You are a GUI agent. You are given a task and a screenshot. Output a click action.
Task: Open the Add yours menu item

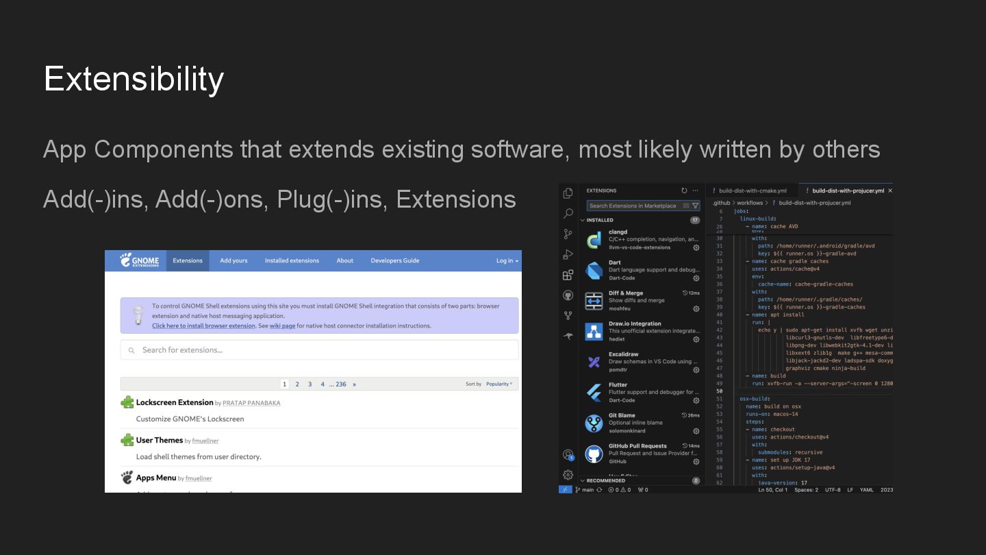pos(233,260)
